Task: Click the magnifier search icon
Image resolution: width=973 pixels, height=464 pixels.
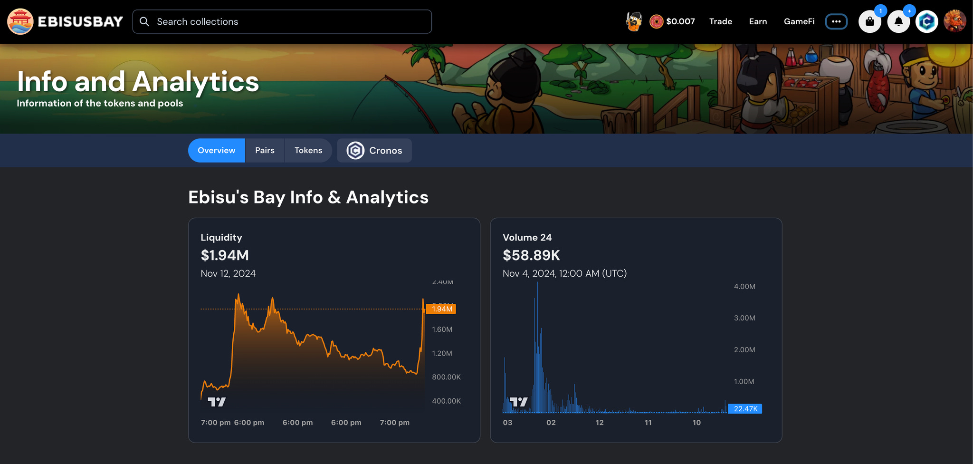Action: 144,21
